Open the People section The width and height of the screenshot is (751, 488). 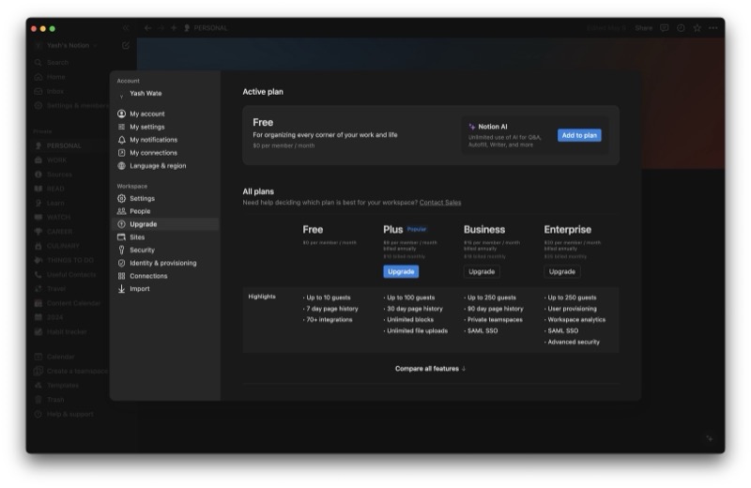(140, 211)
